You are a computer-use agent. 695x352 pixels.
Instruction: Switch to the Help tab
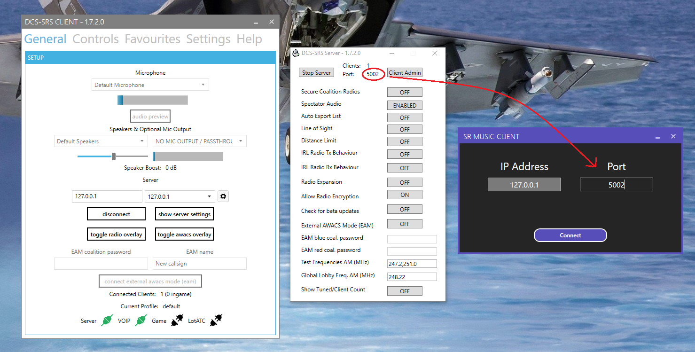(x=249, y=39)
